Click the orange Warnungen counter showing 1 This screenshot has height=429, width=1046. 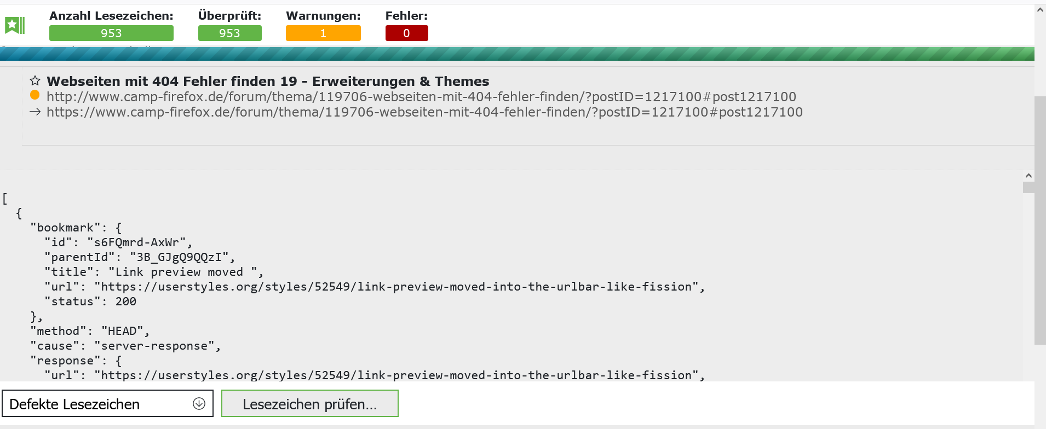click(x=323, y=33)
